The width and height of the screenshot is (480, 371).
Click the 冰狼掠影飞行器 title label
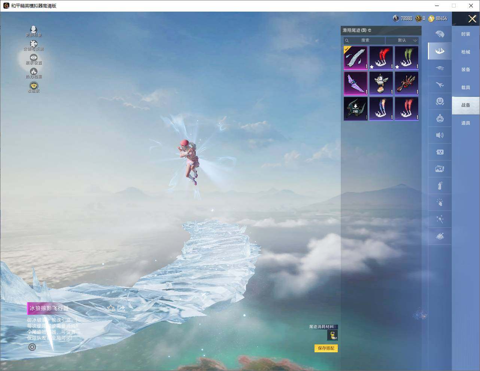49,308
